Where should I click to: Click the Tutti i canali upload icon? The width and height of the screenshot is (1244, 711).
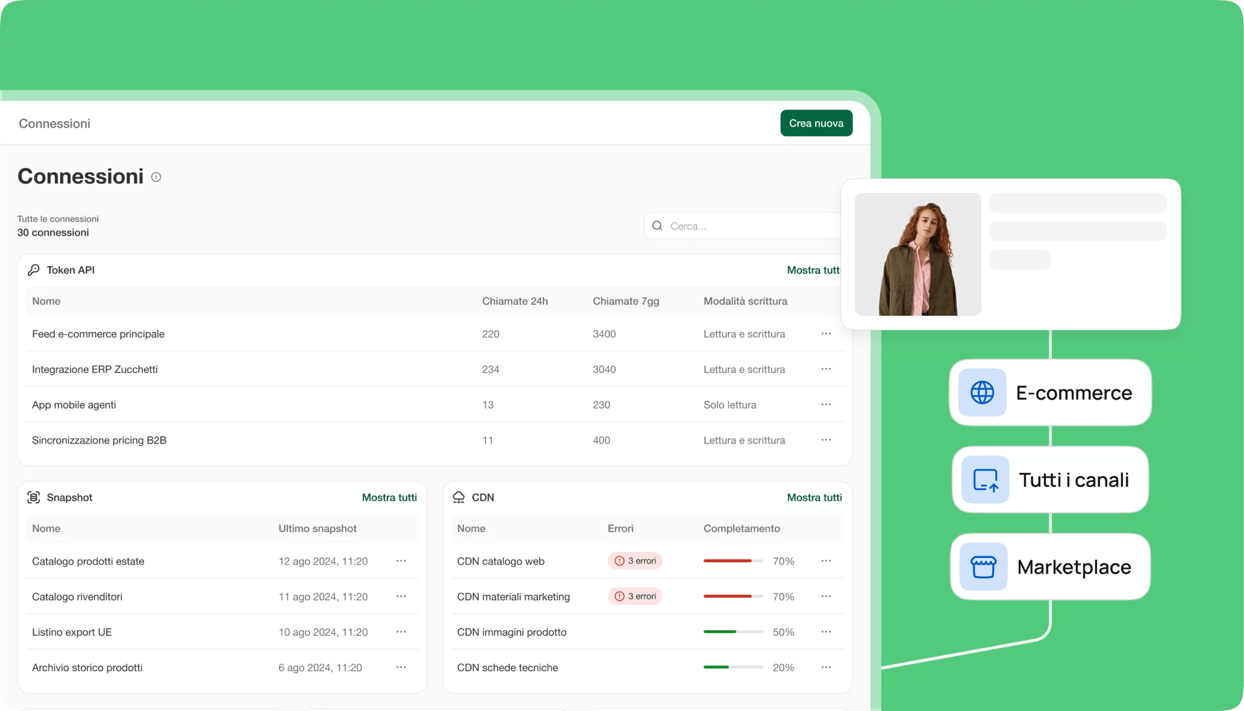pos(986,480)
